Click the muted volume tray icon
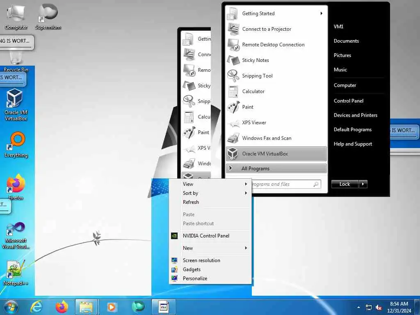The image size is (420, 315). pyautogui.click(x=379, y=308)
